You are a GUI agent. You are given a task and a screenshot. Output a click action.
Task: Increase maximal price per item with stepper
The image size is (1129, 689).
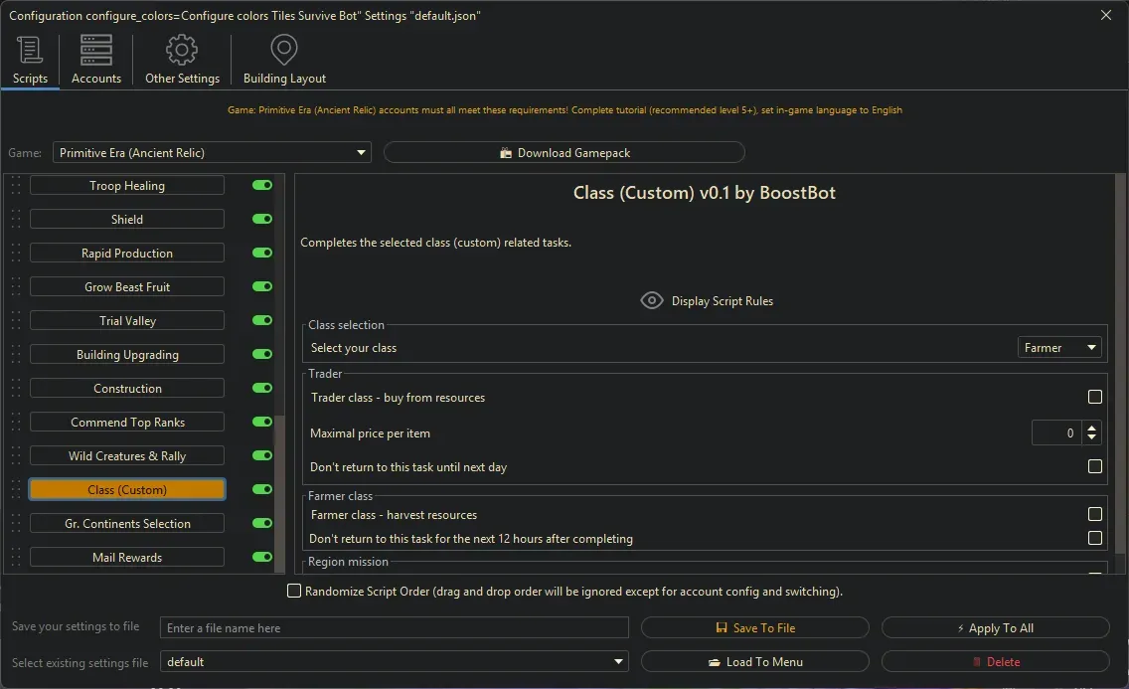[1090, 427]
